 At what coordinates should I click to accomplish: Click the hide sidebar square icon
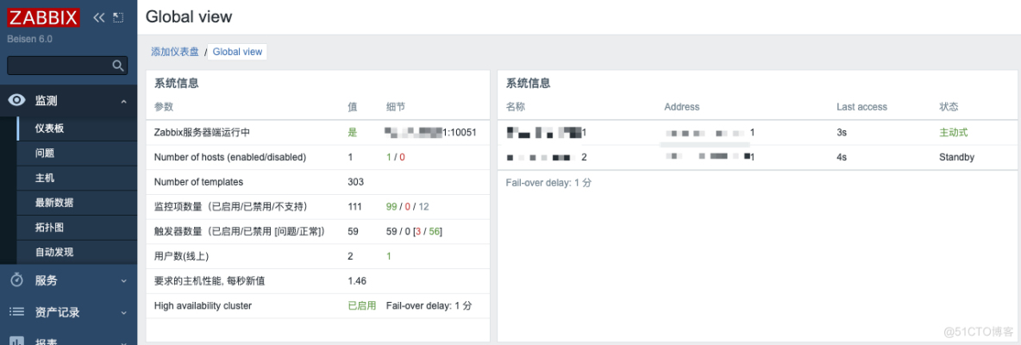[118, 17]
